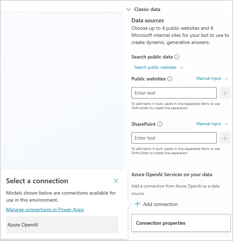
Task: Select the Azure OpenAI connection
Action: tap(62, 225)
